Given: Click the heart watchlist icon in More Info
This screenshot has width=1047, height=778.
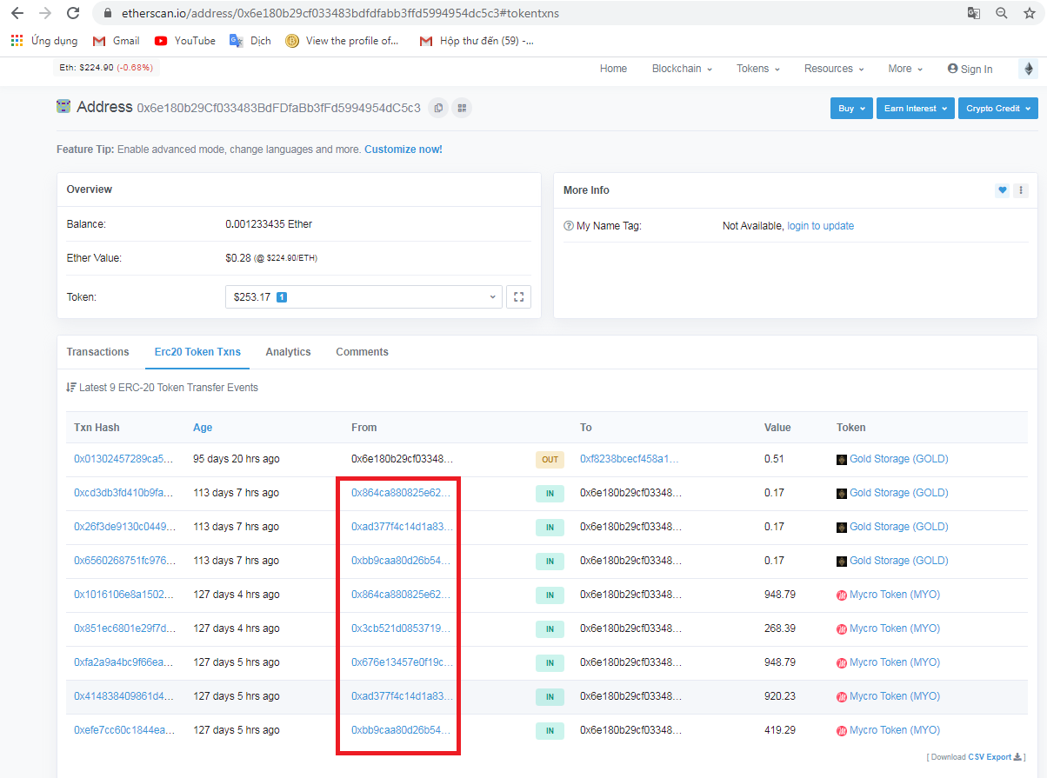Looking at the screenshot, I should pyautogui.click(x=1003, y=190).
